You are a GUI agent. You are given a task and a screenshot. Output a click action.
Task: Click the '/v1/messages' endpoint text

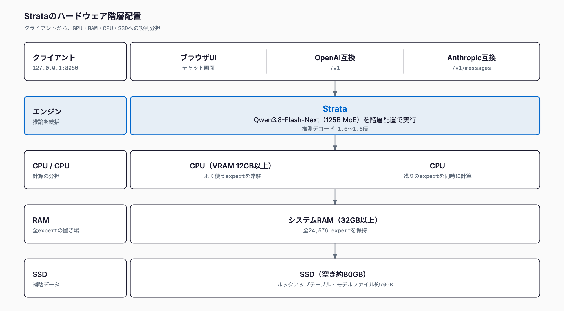(472, 68)
